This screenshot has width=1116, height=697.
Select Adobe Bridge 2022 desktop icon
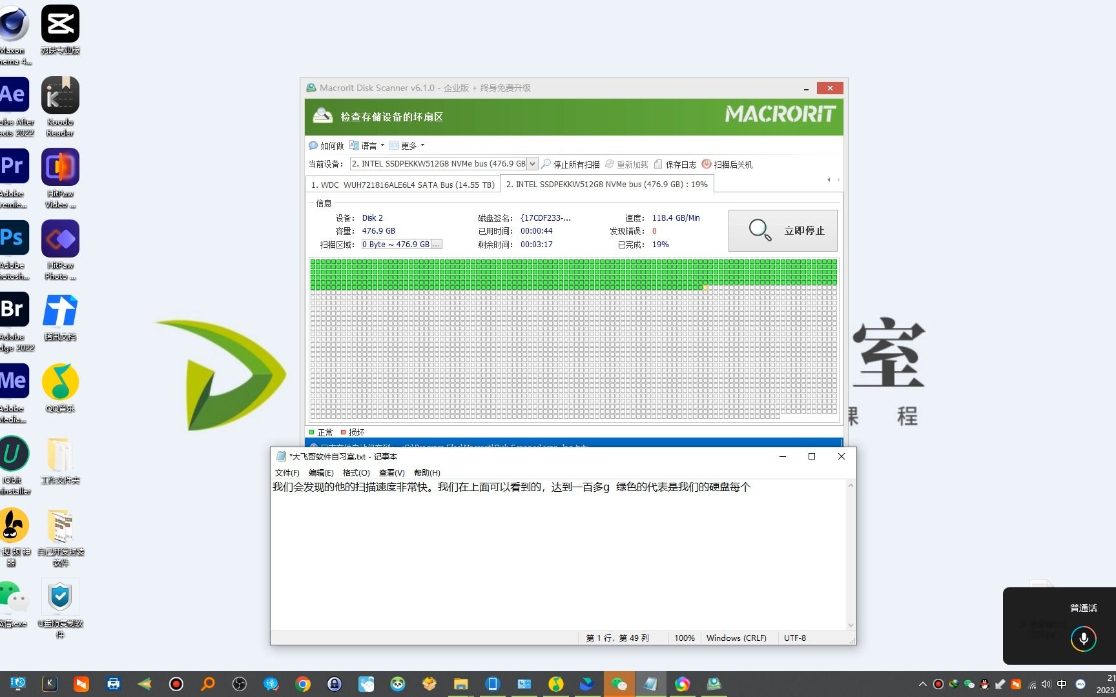15,321
